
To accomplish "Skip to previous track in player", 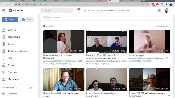I will click(85, 10).
